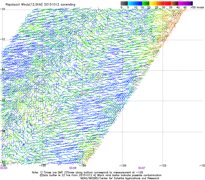This screenshot has height=180, width=205.
Task: Select the dark purple 45-50 knots swatch
Action: point(189,3)
